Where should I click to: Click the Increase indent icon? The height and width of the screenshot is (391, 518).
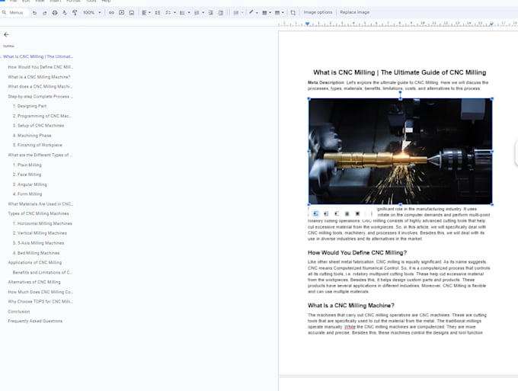point(221,12)
